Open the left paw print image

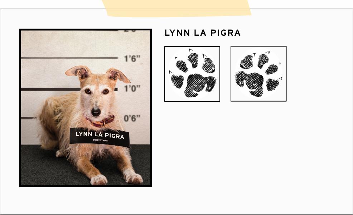tap(192, 74)
